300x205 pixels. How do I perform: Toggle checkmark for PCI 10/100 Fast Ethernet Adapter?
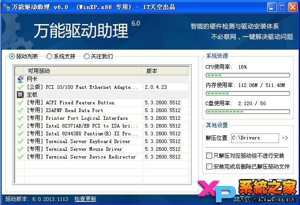20,87
